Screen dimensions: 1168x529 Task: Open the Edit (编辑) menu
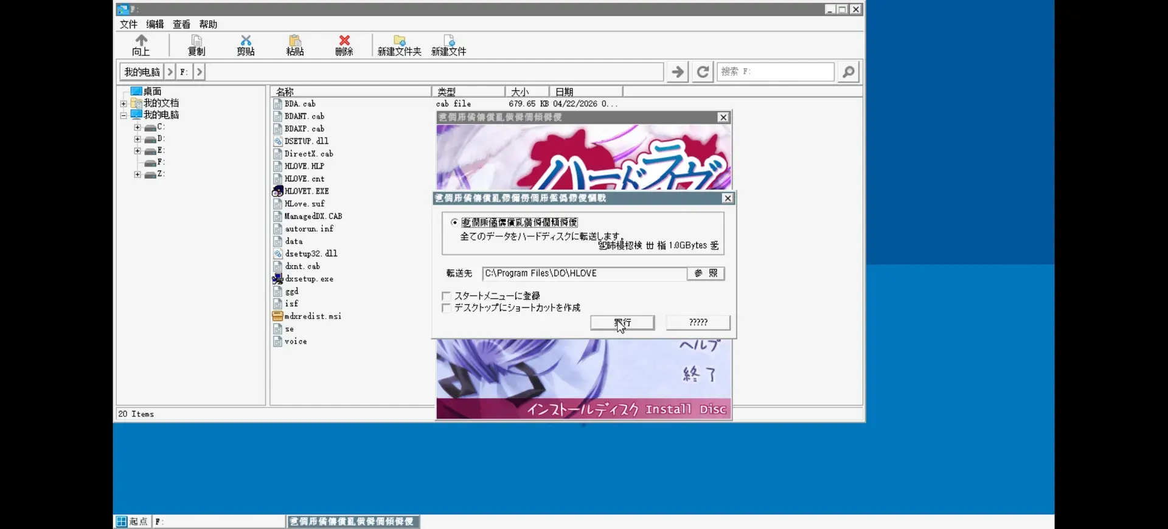tap(155, 24)
